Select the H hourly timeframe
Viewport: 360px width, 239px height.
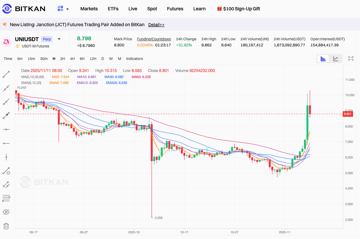54,59
